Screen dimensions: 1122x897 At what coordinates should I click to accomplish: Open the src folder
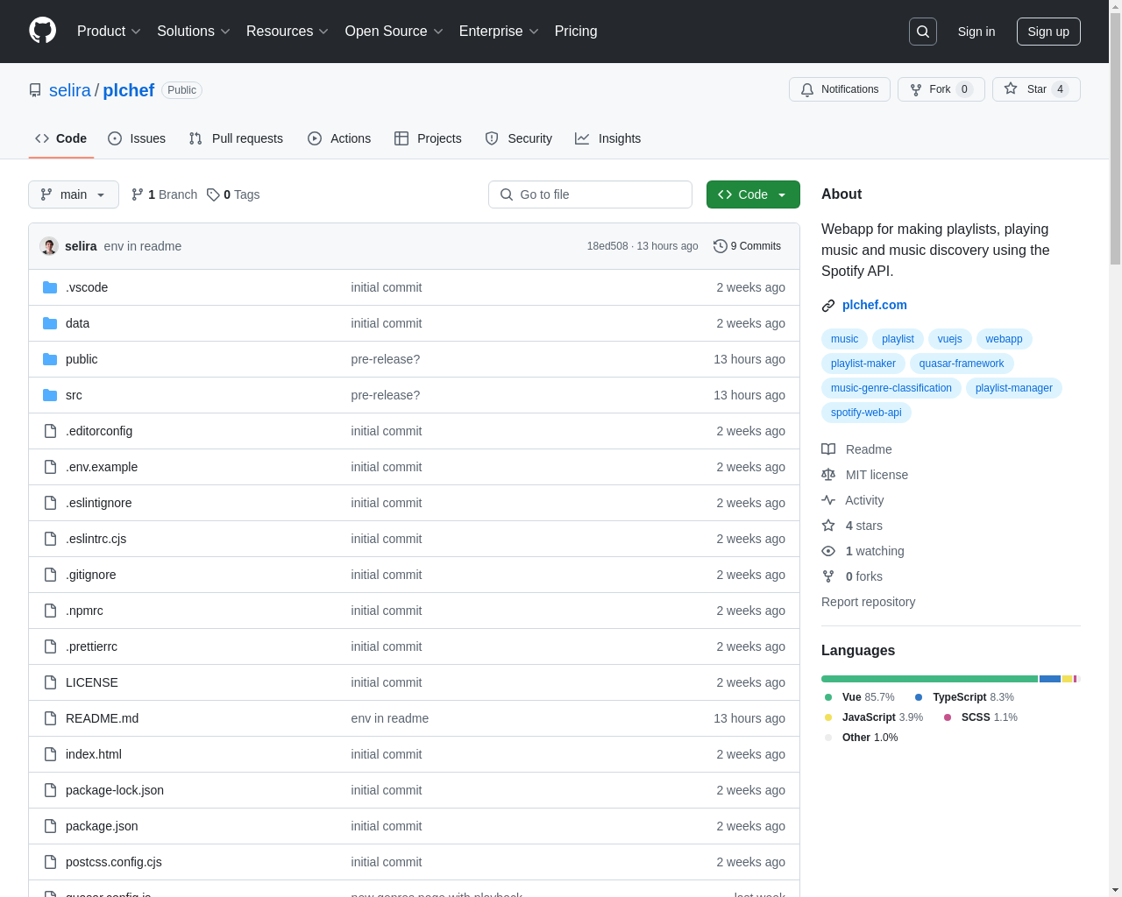click(x=74, y=395)
